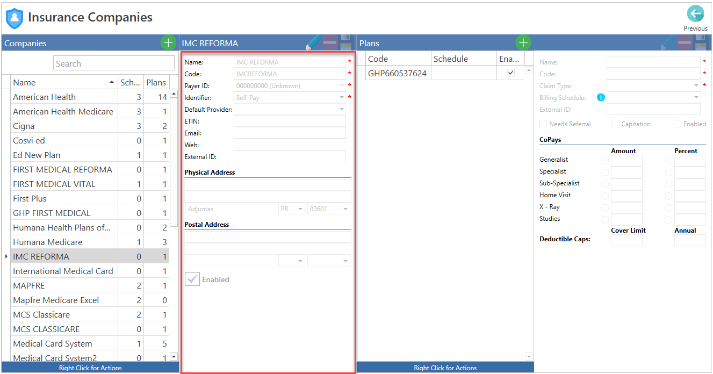Click the Plans list scroll-down arrow

tap(529, 357)
